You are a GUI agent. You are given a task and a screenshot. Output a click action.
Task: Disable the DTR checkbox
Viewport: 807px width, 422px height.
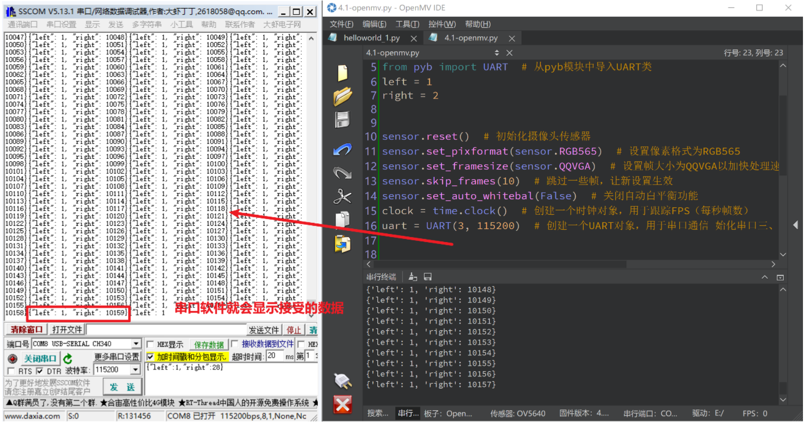coord(40,371)
